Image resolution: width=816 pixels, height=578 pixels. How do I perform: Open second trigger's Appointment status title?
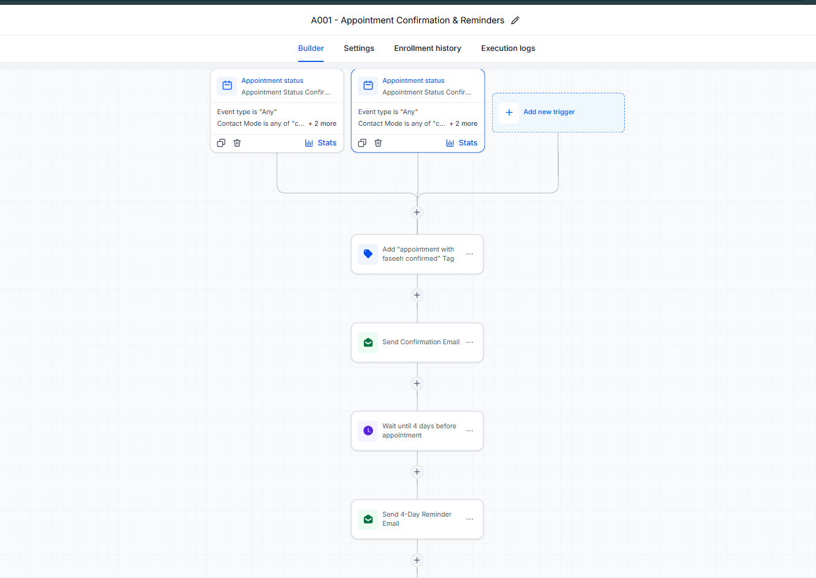tap(414, 80)
